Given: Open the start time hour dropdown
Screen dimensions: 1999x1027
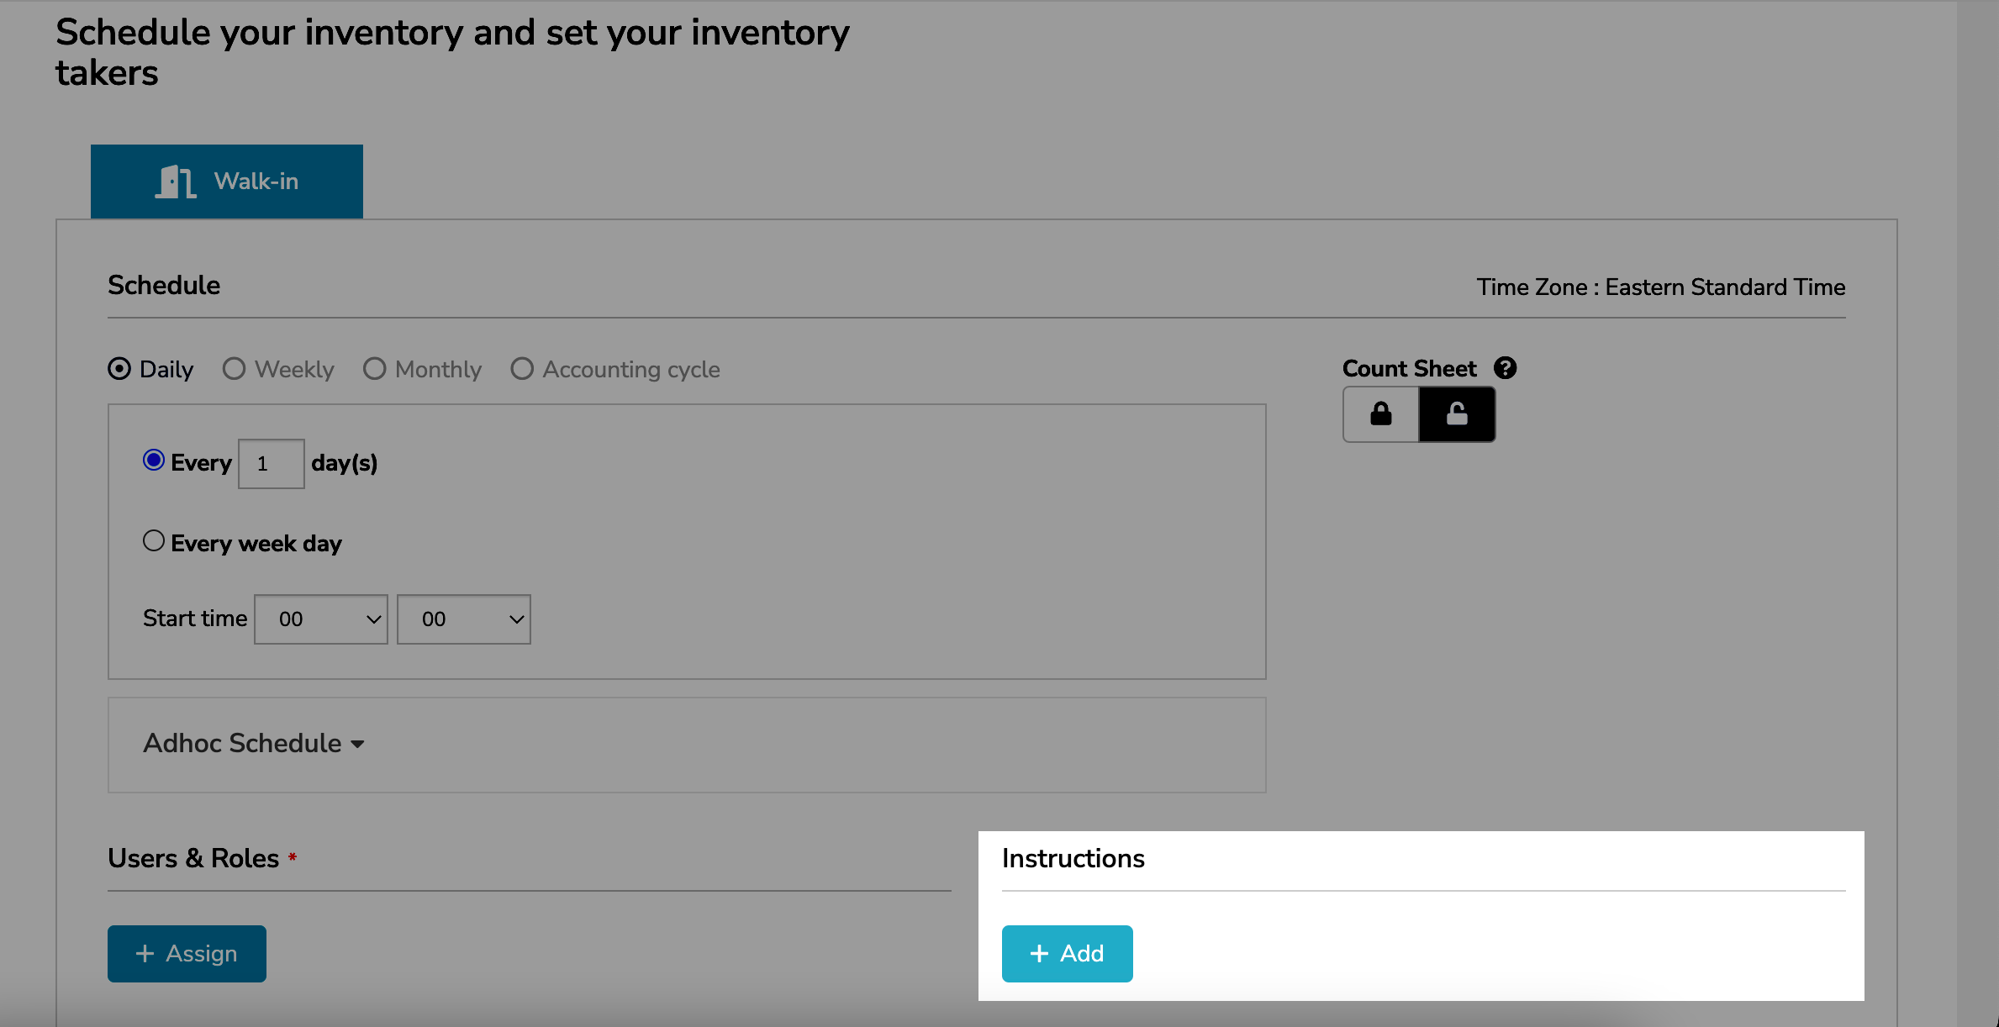Looking at the screenshot, I should (320, 619).
